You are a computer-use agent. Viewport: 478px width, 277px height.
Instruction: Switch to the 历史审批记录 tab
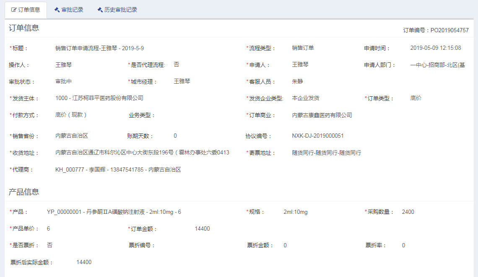coord(117,10)
